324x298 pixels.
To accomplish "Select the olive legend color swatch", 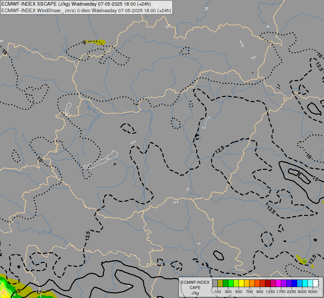I will click(220, 283).
